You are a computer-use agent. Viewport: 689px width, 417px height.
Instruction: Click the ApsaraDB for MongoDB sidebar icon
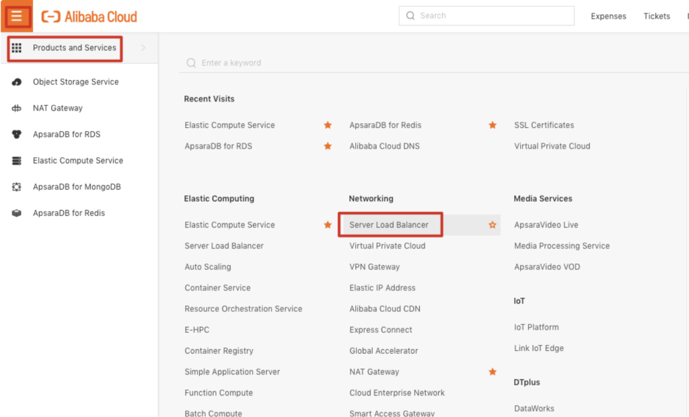pyautogui.click(x=17, y=187)
